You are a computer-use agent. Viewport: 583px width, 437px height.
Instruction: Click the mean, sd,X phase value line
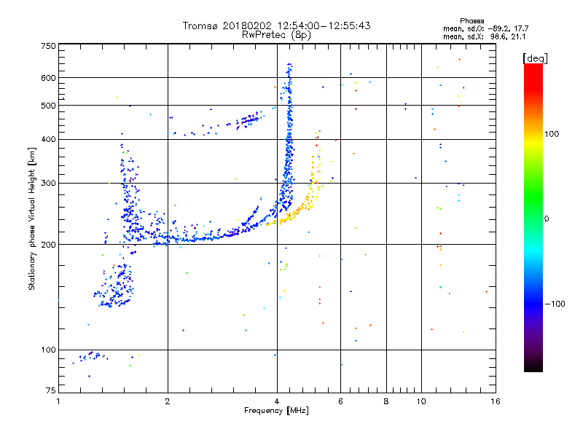tap(484, 36)
